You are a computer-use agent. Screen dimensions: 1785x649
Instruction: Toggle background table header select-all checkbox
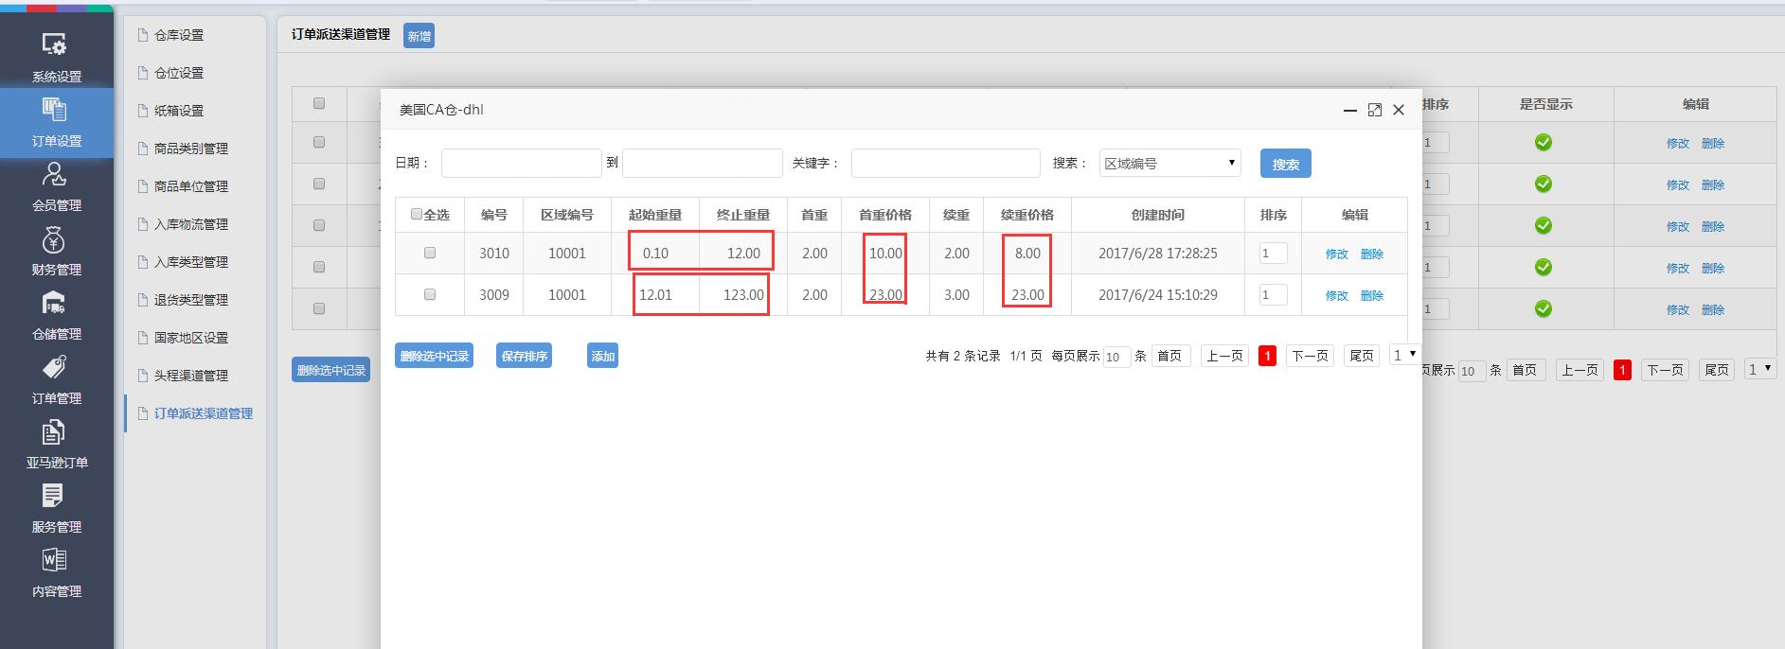[319, 103]
